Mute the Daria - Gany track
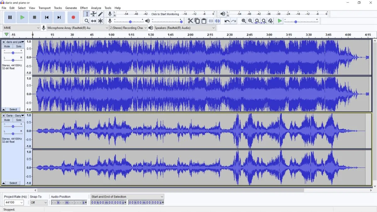This screenshot has width=377, height=212. (x=7, y=120)
